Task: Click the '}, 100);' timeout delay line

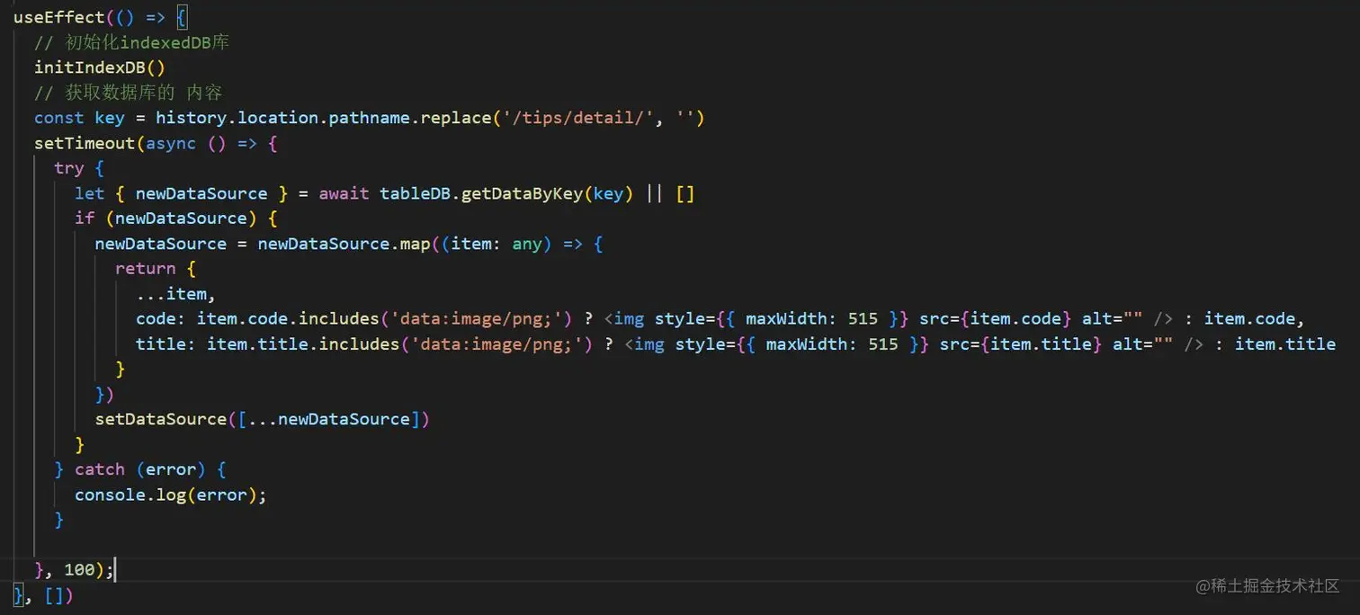Action: [75, 569]
